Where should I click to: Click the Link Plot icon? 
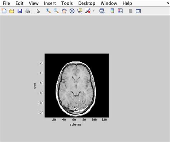(102, 11)
